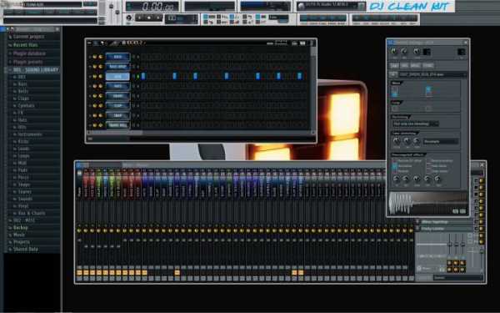Expand Cymbals folder in browser
This screenshot has width=500, height=313.
(26, 105)
